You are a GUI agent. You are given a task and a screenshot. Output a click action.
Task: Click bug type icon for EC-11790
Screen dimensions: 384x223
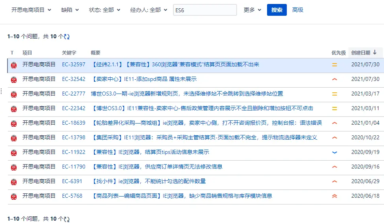tap(14, 167)
